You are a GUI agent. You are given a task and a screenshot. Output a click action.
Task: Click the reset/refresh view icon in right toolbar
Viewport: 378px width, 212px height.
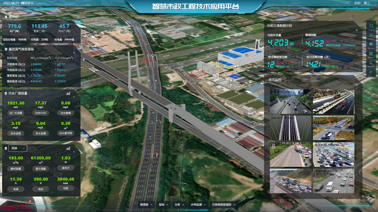[371, 26]
